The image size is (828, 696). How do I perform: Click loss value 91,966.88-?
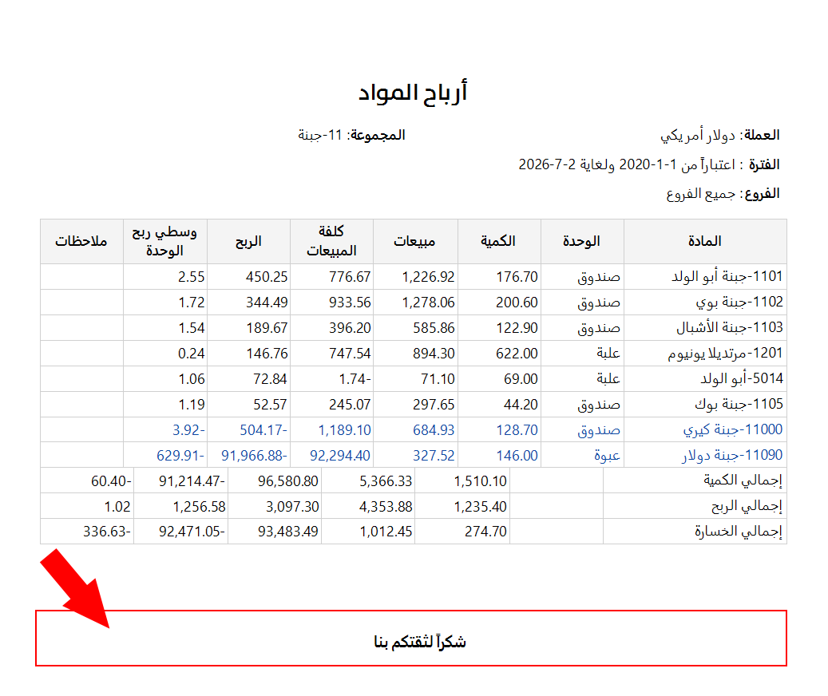(x=254, y=456)
